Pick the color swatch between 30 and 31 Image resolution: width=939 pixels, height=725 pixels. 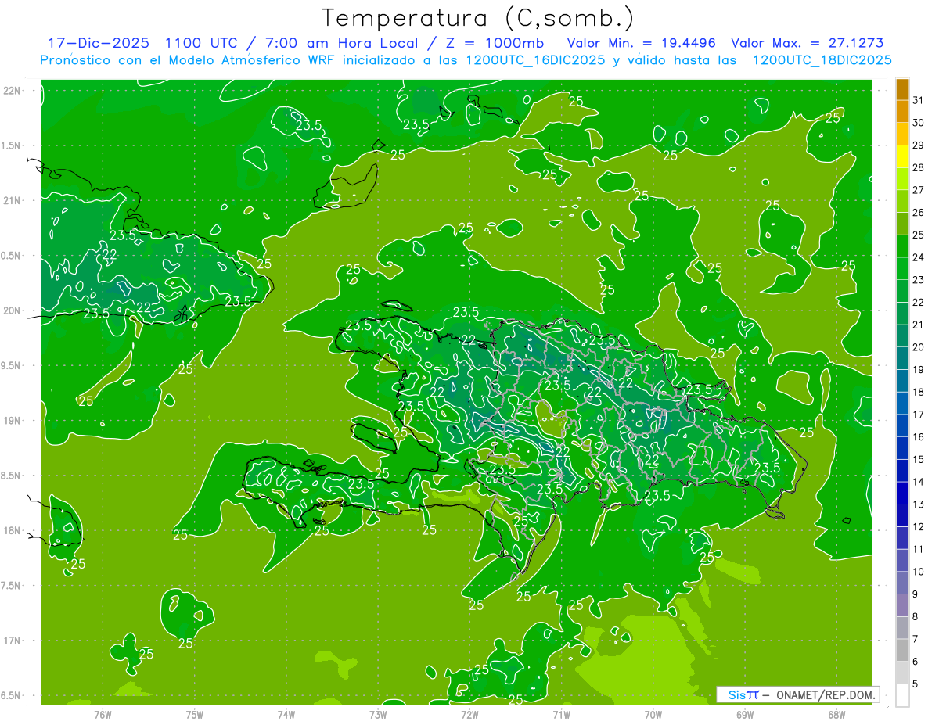point(902,112)
